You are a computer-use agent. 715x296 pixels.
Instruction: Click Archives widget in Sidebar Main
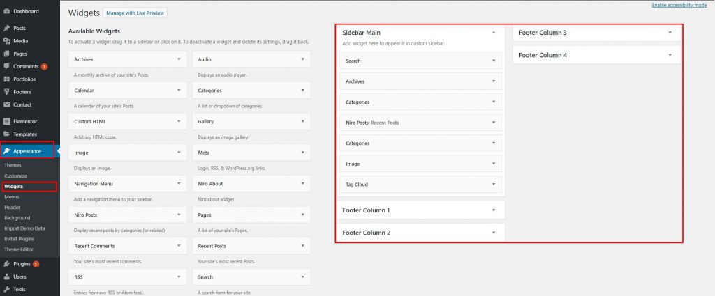click(420, 81)
